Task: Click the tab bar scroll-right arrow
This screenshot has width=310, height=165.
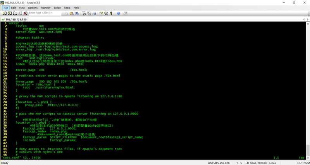Action: click(x=308, y=20)
